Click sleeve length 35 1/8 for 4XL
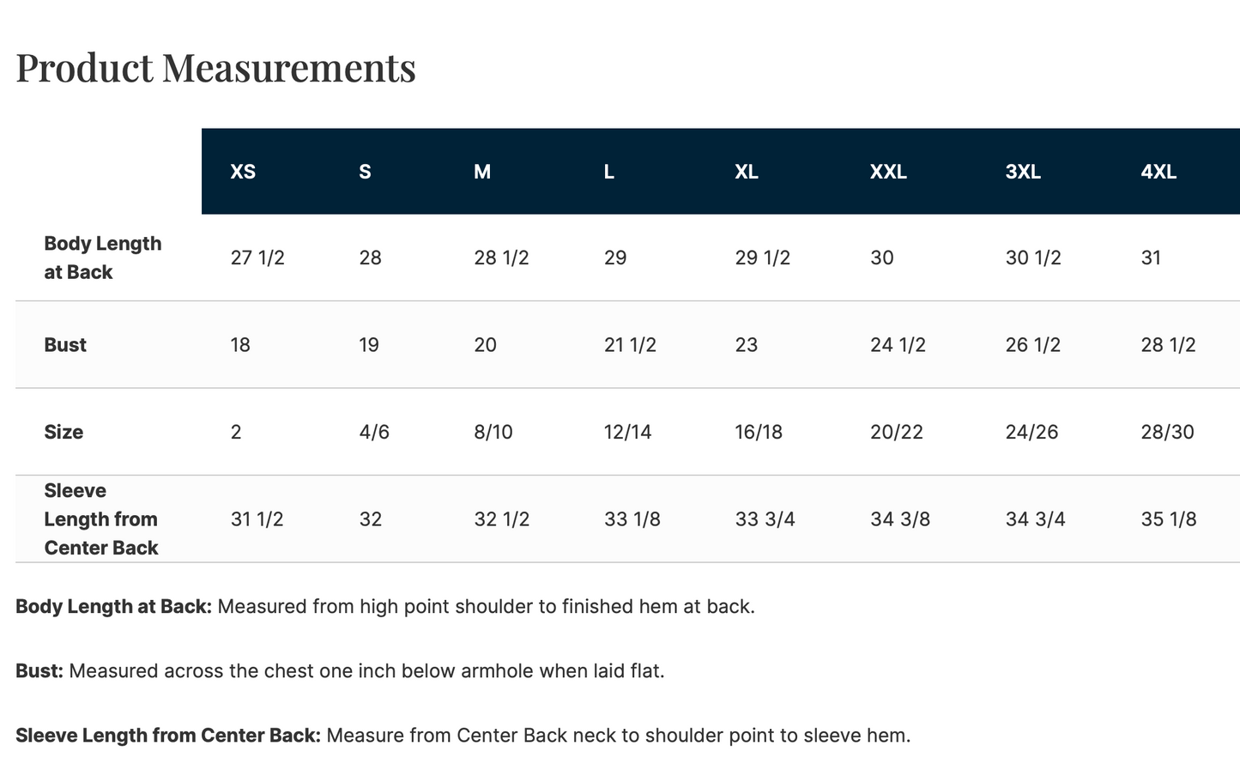 [x=1168, y=519]
